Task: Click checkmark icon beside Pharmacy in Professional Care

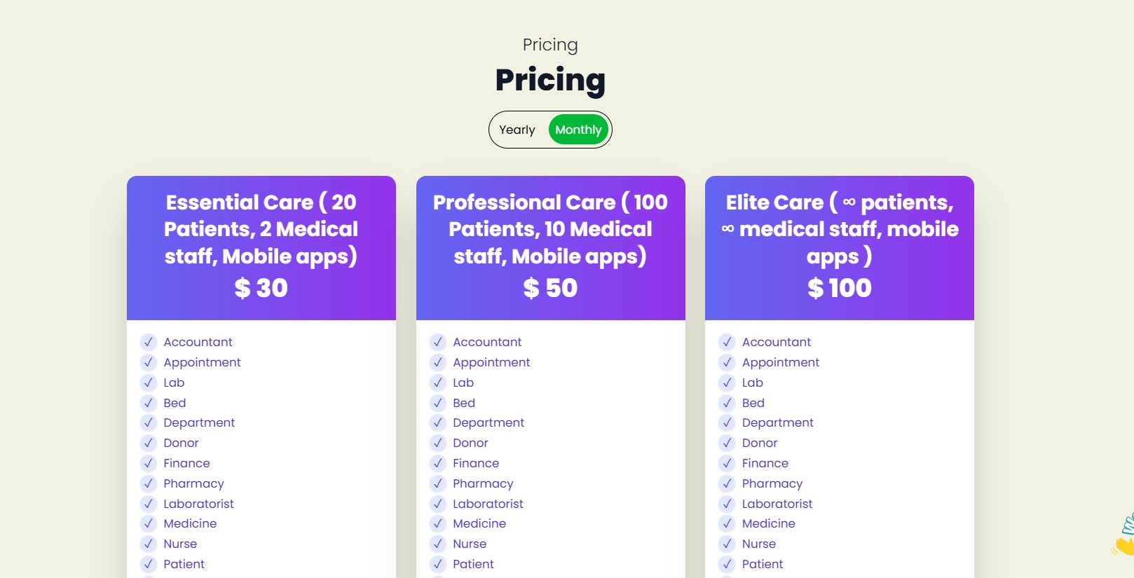Action: pyautogui.click(x=438, y=483)
